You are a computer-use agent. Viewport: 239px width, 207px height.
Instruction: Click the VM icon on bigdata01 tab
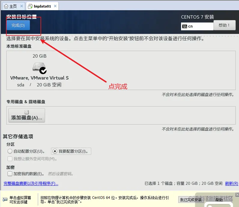tap(30, 6)
